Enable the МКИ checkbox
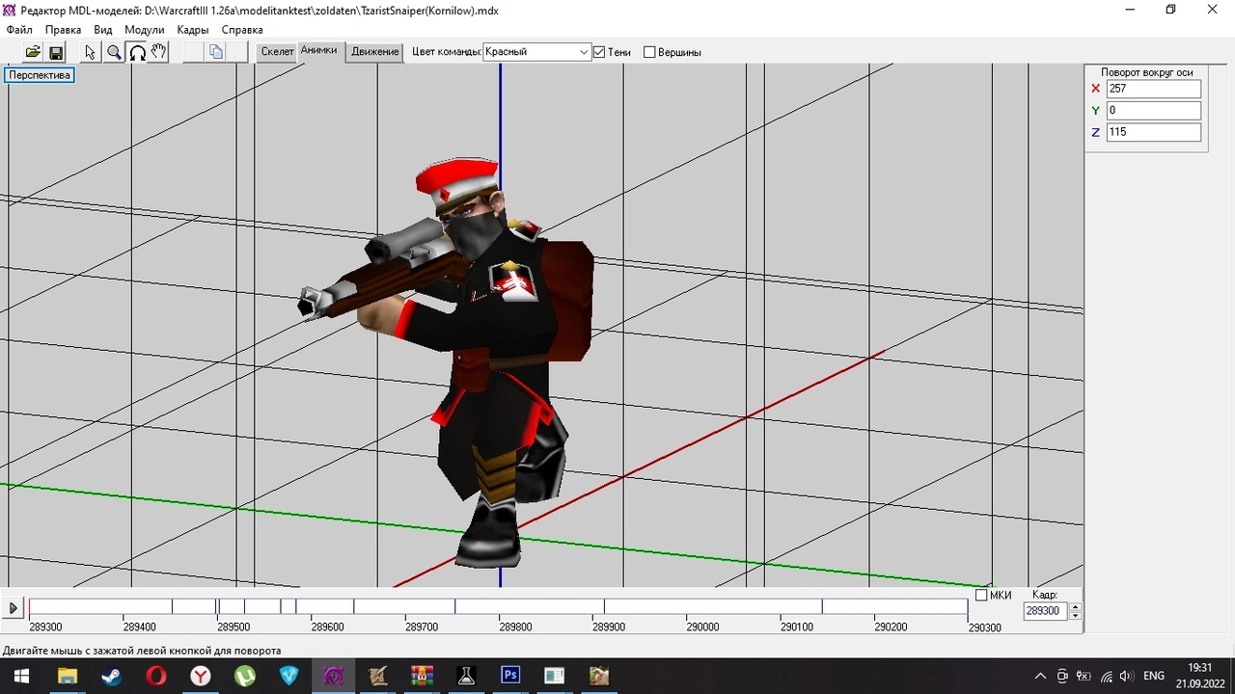1235x694 pixels. (x=981, y=595)
